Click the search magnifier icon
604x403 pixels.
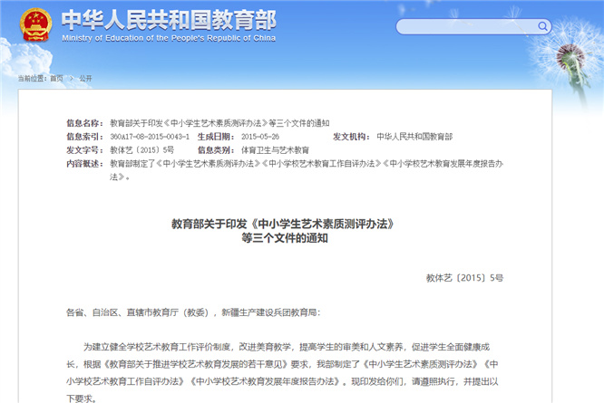(x=542, y=26)
